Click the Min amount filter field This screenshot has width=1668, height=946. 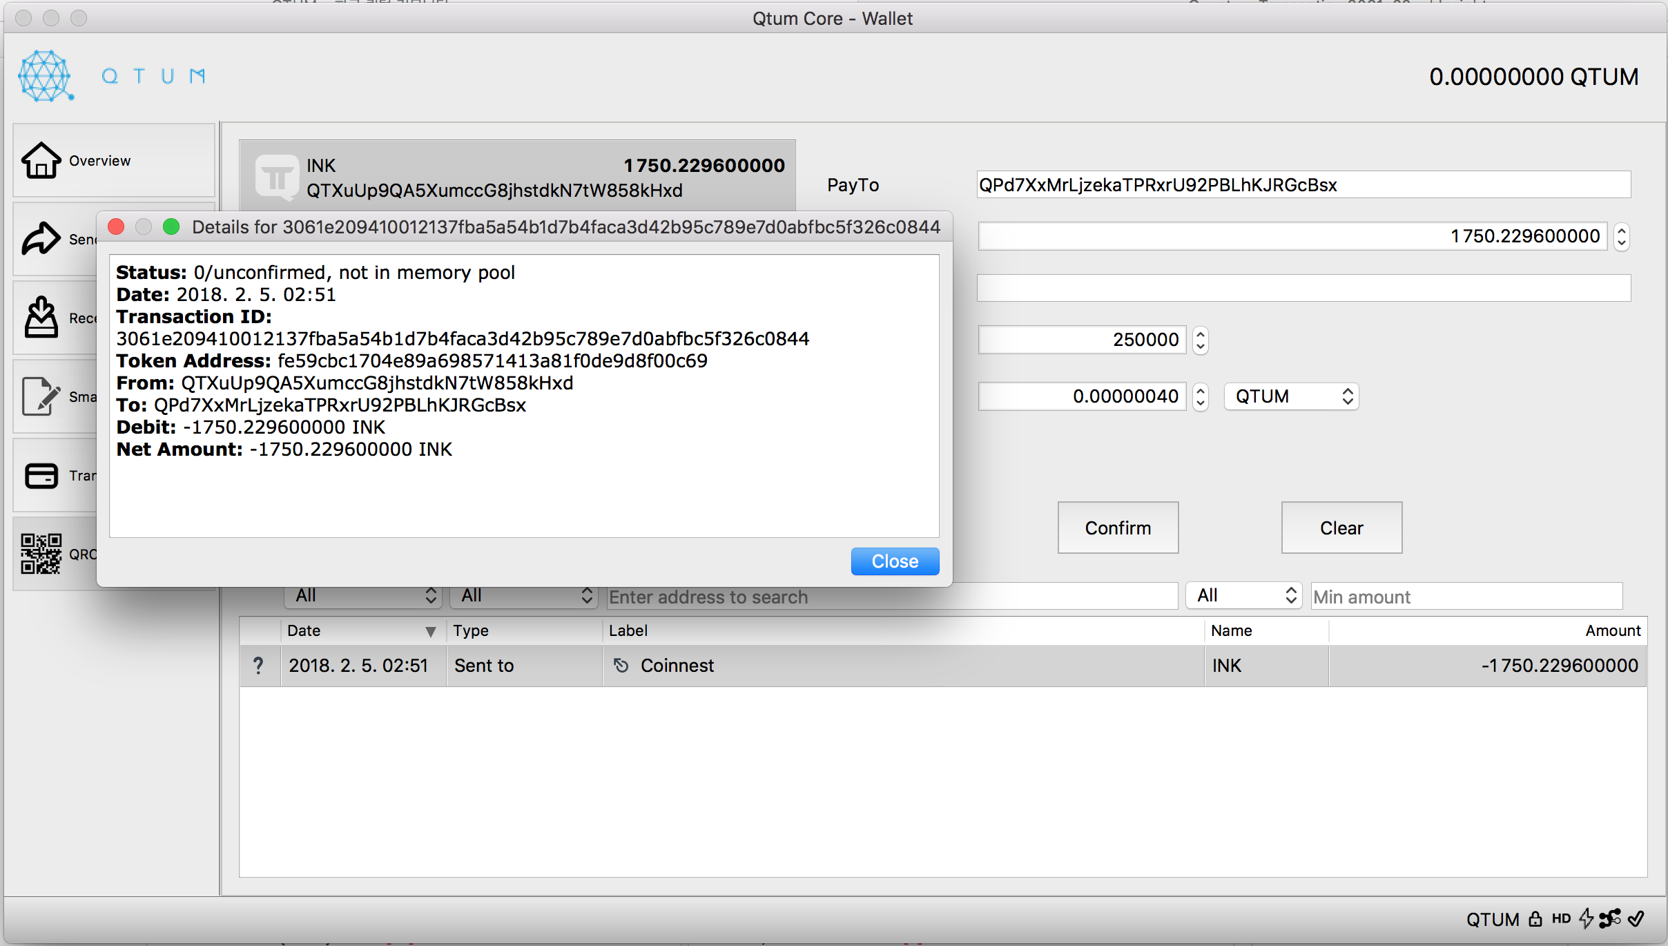(1466, 597)
